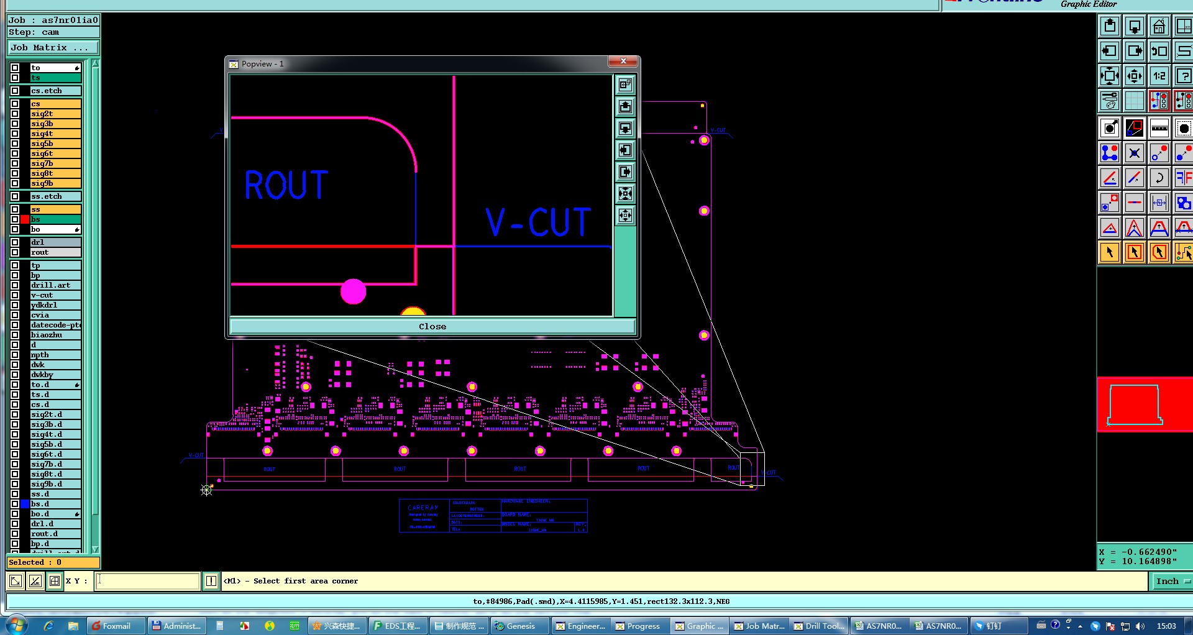Toggle display checkbox for layer sig2t
Image resolution: width=1193 pixels, height=635 pixels.
15,114
